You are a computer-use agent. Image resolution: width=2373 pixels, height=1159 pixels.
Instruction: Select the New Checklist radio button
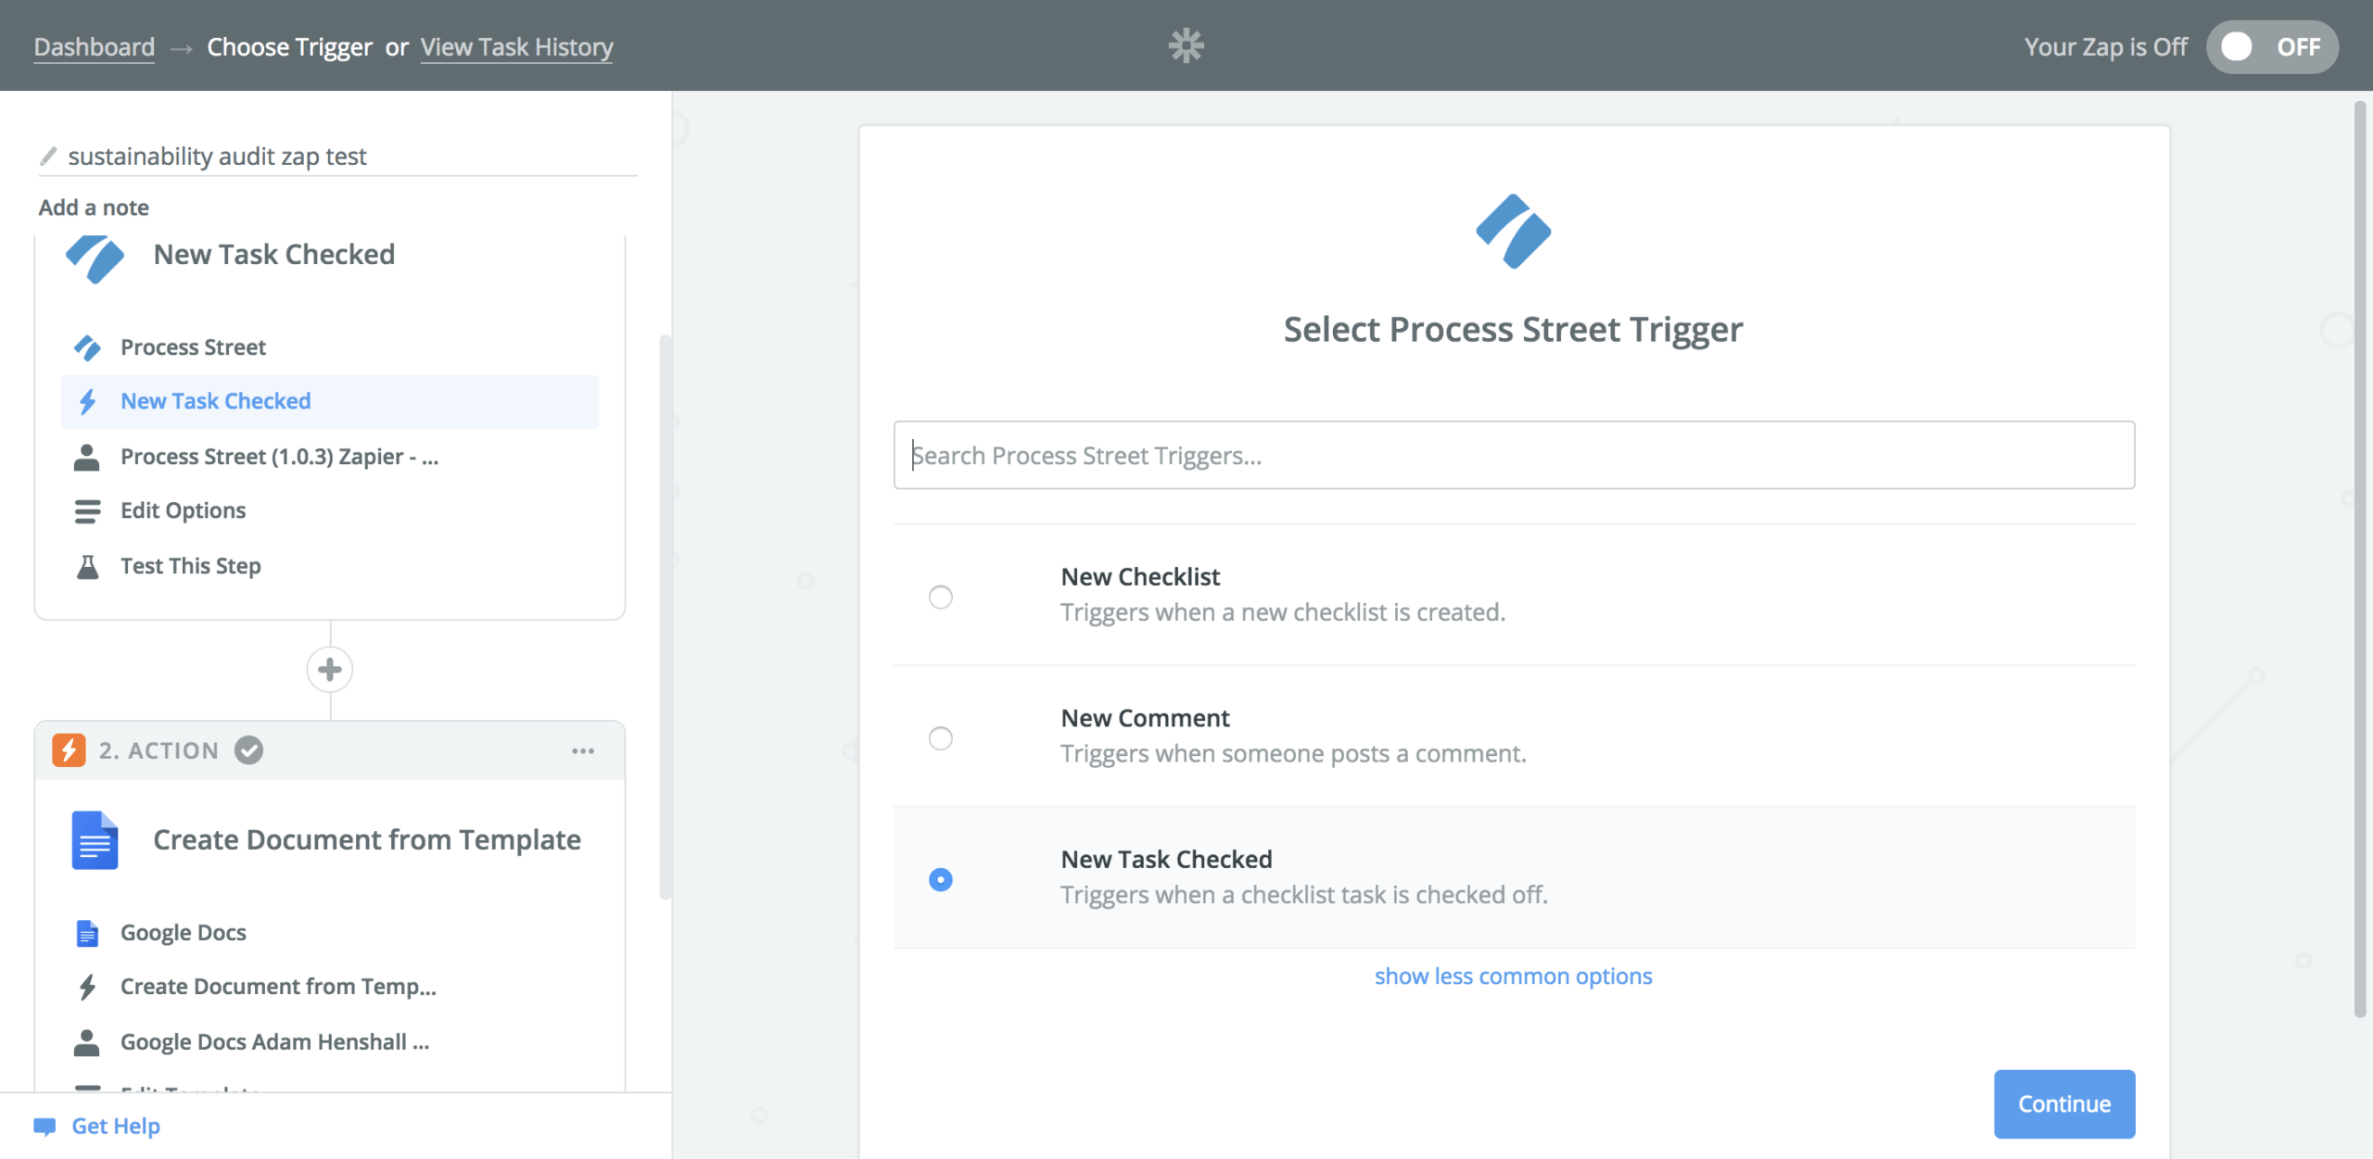tap(942, 595)
